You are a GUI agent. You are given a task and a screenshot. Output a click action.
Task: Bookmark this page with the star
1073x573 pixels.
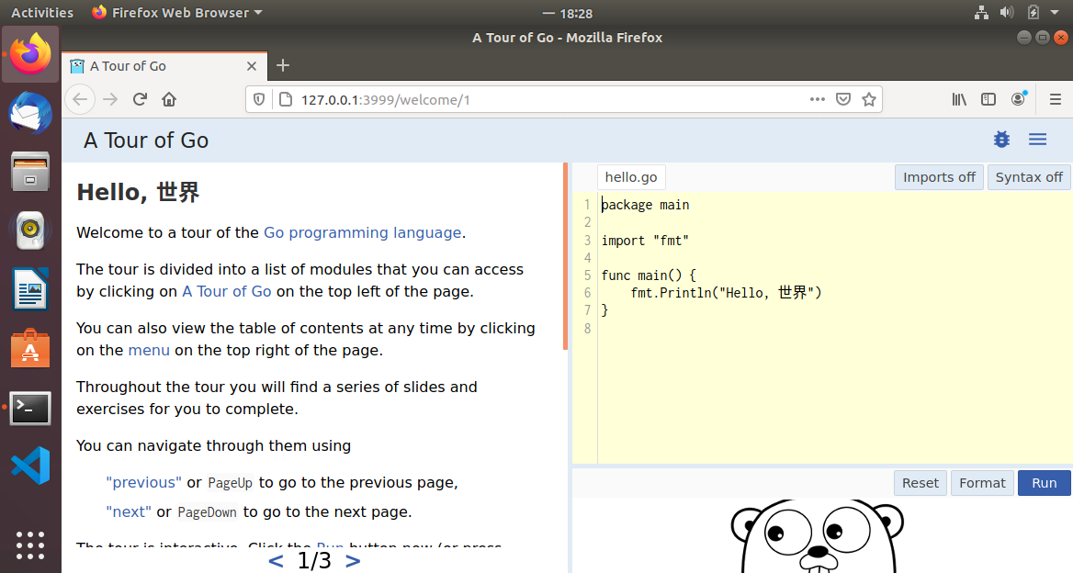coord(869,99)
